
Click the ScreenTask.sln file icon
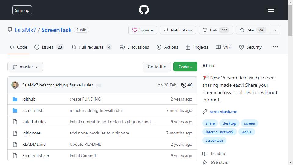(15, 156)
